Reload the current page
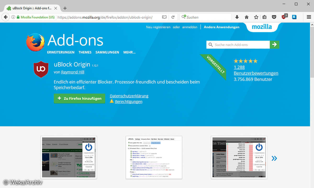The image size is (314, 188). (173, 17)
